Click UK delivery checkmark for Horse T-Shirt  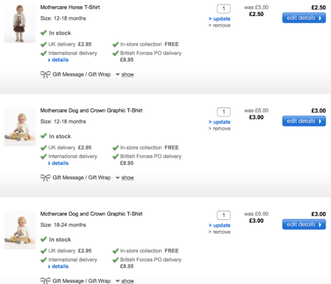pos(44,45)
